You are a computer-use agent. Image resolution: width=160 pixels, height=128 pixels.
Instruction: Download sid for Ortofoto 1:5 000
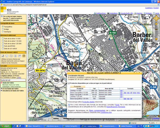[x=121, y=91]
